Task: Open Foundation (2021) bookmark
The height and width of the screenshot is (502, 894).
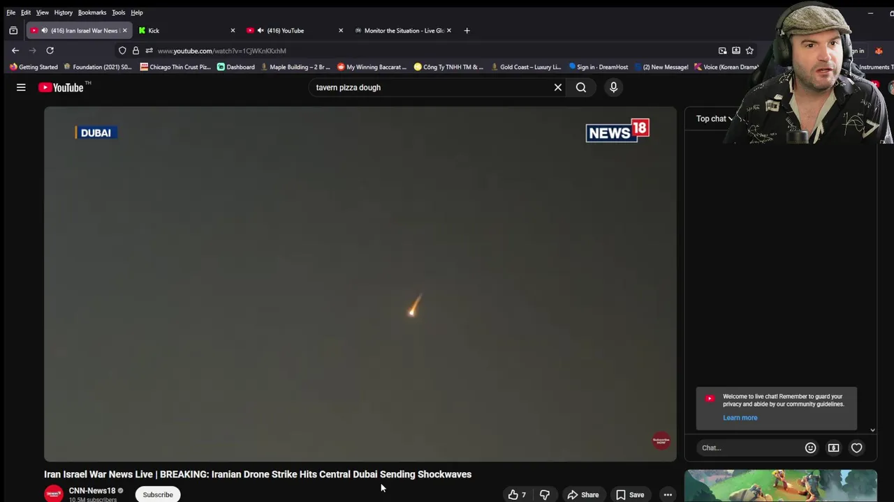Action: 98,67
